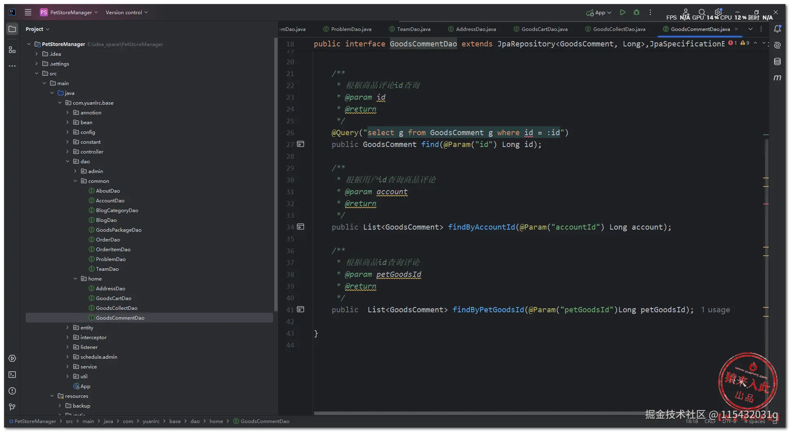Switch to the TeamDao.java tab
This screenshot has height=432, width=790.
[410, 29]
